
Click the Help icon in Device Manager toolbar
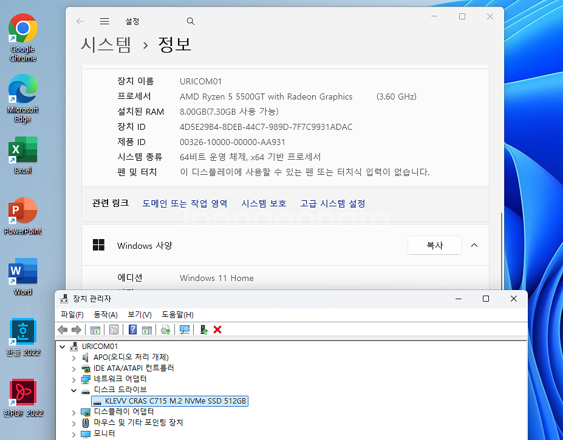pyautogui.click(x=132, y=330)
